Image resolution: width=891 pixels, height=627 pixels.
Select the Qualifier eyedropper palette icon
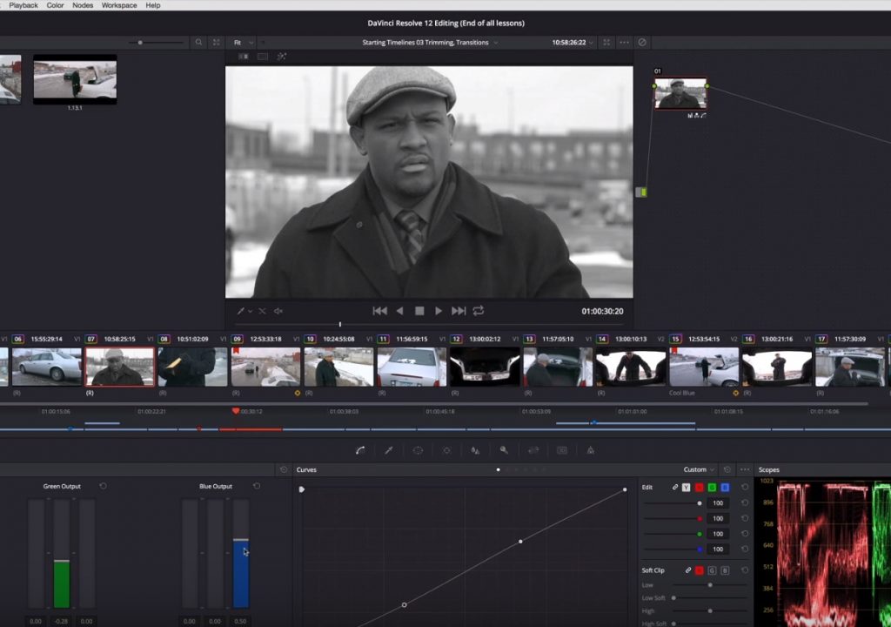(x=389, y=450)
